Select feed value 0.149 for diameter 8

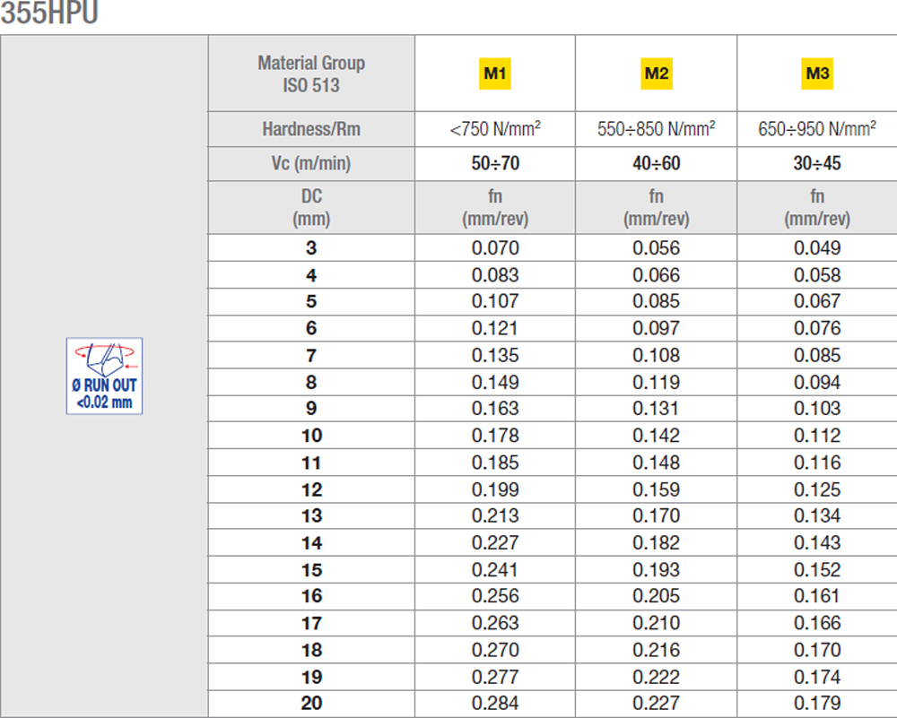pos(495,382)
